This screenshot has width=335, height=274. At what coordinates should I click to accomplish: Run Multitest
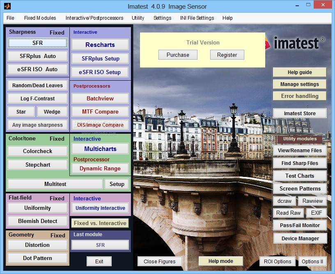[55, 184]
